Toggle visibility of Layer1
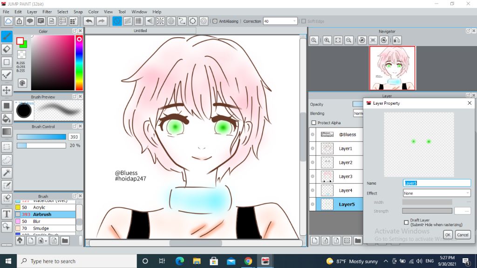Screen dimensions: 477x268 [313, 148]
